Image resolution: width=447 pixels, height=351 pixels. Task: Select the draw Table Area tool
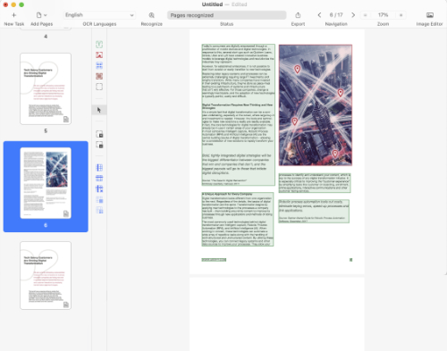(x=99, y=65)
